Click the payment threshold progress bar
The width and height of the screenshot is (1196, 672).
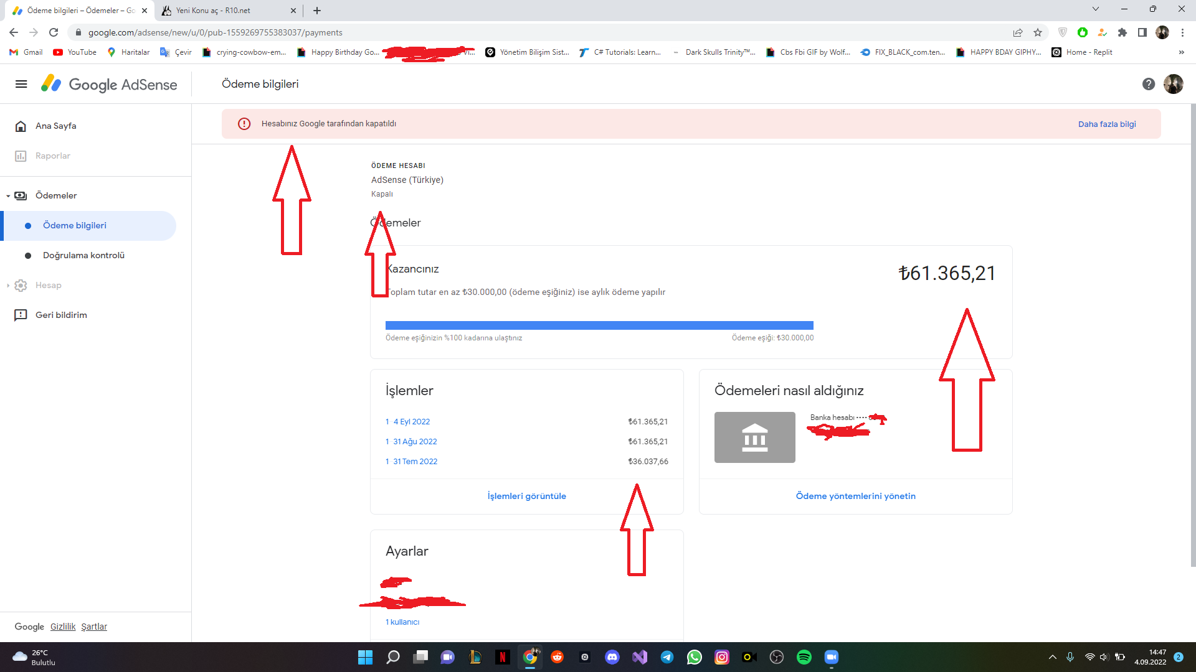[x=599, y=325]
